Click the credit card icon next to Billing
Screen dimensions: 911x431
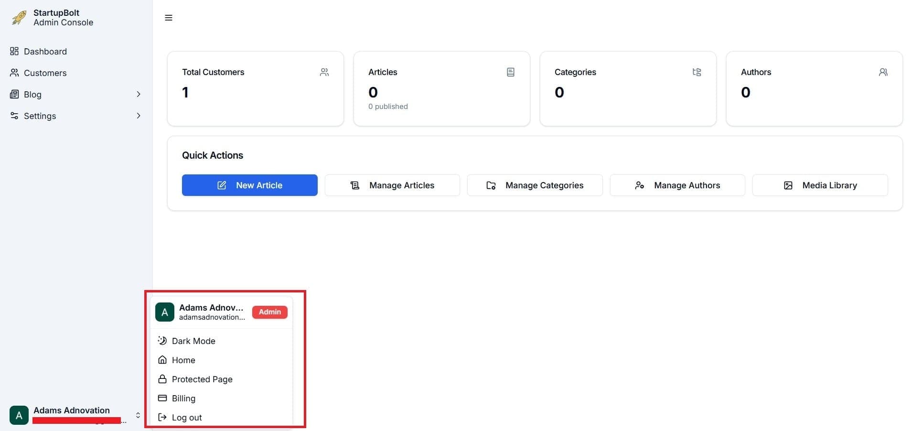tap(162, 398)
